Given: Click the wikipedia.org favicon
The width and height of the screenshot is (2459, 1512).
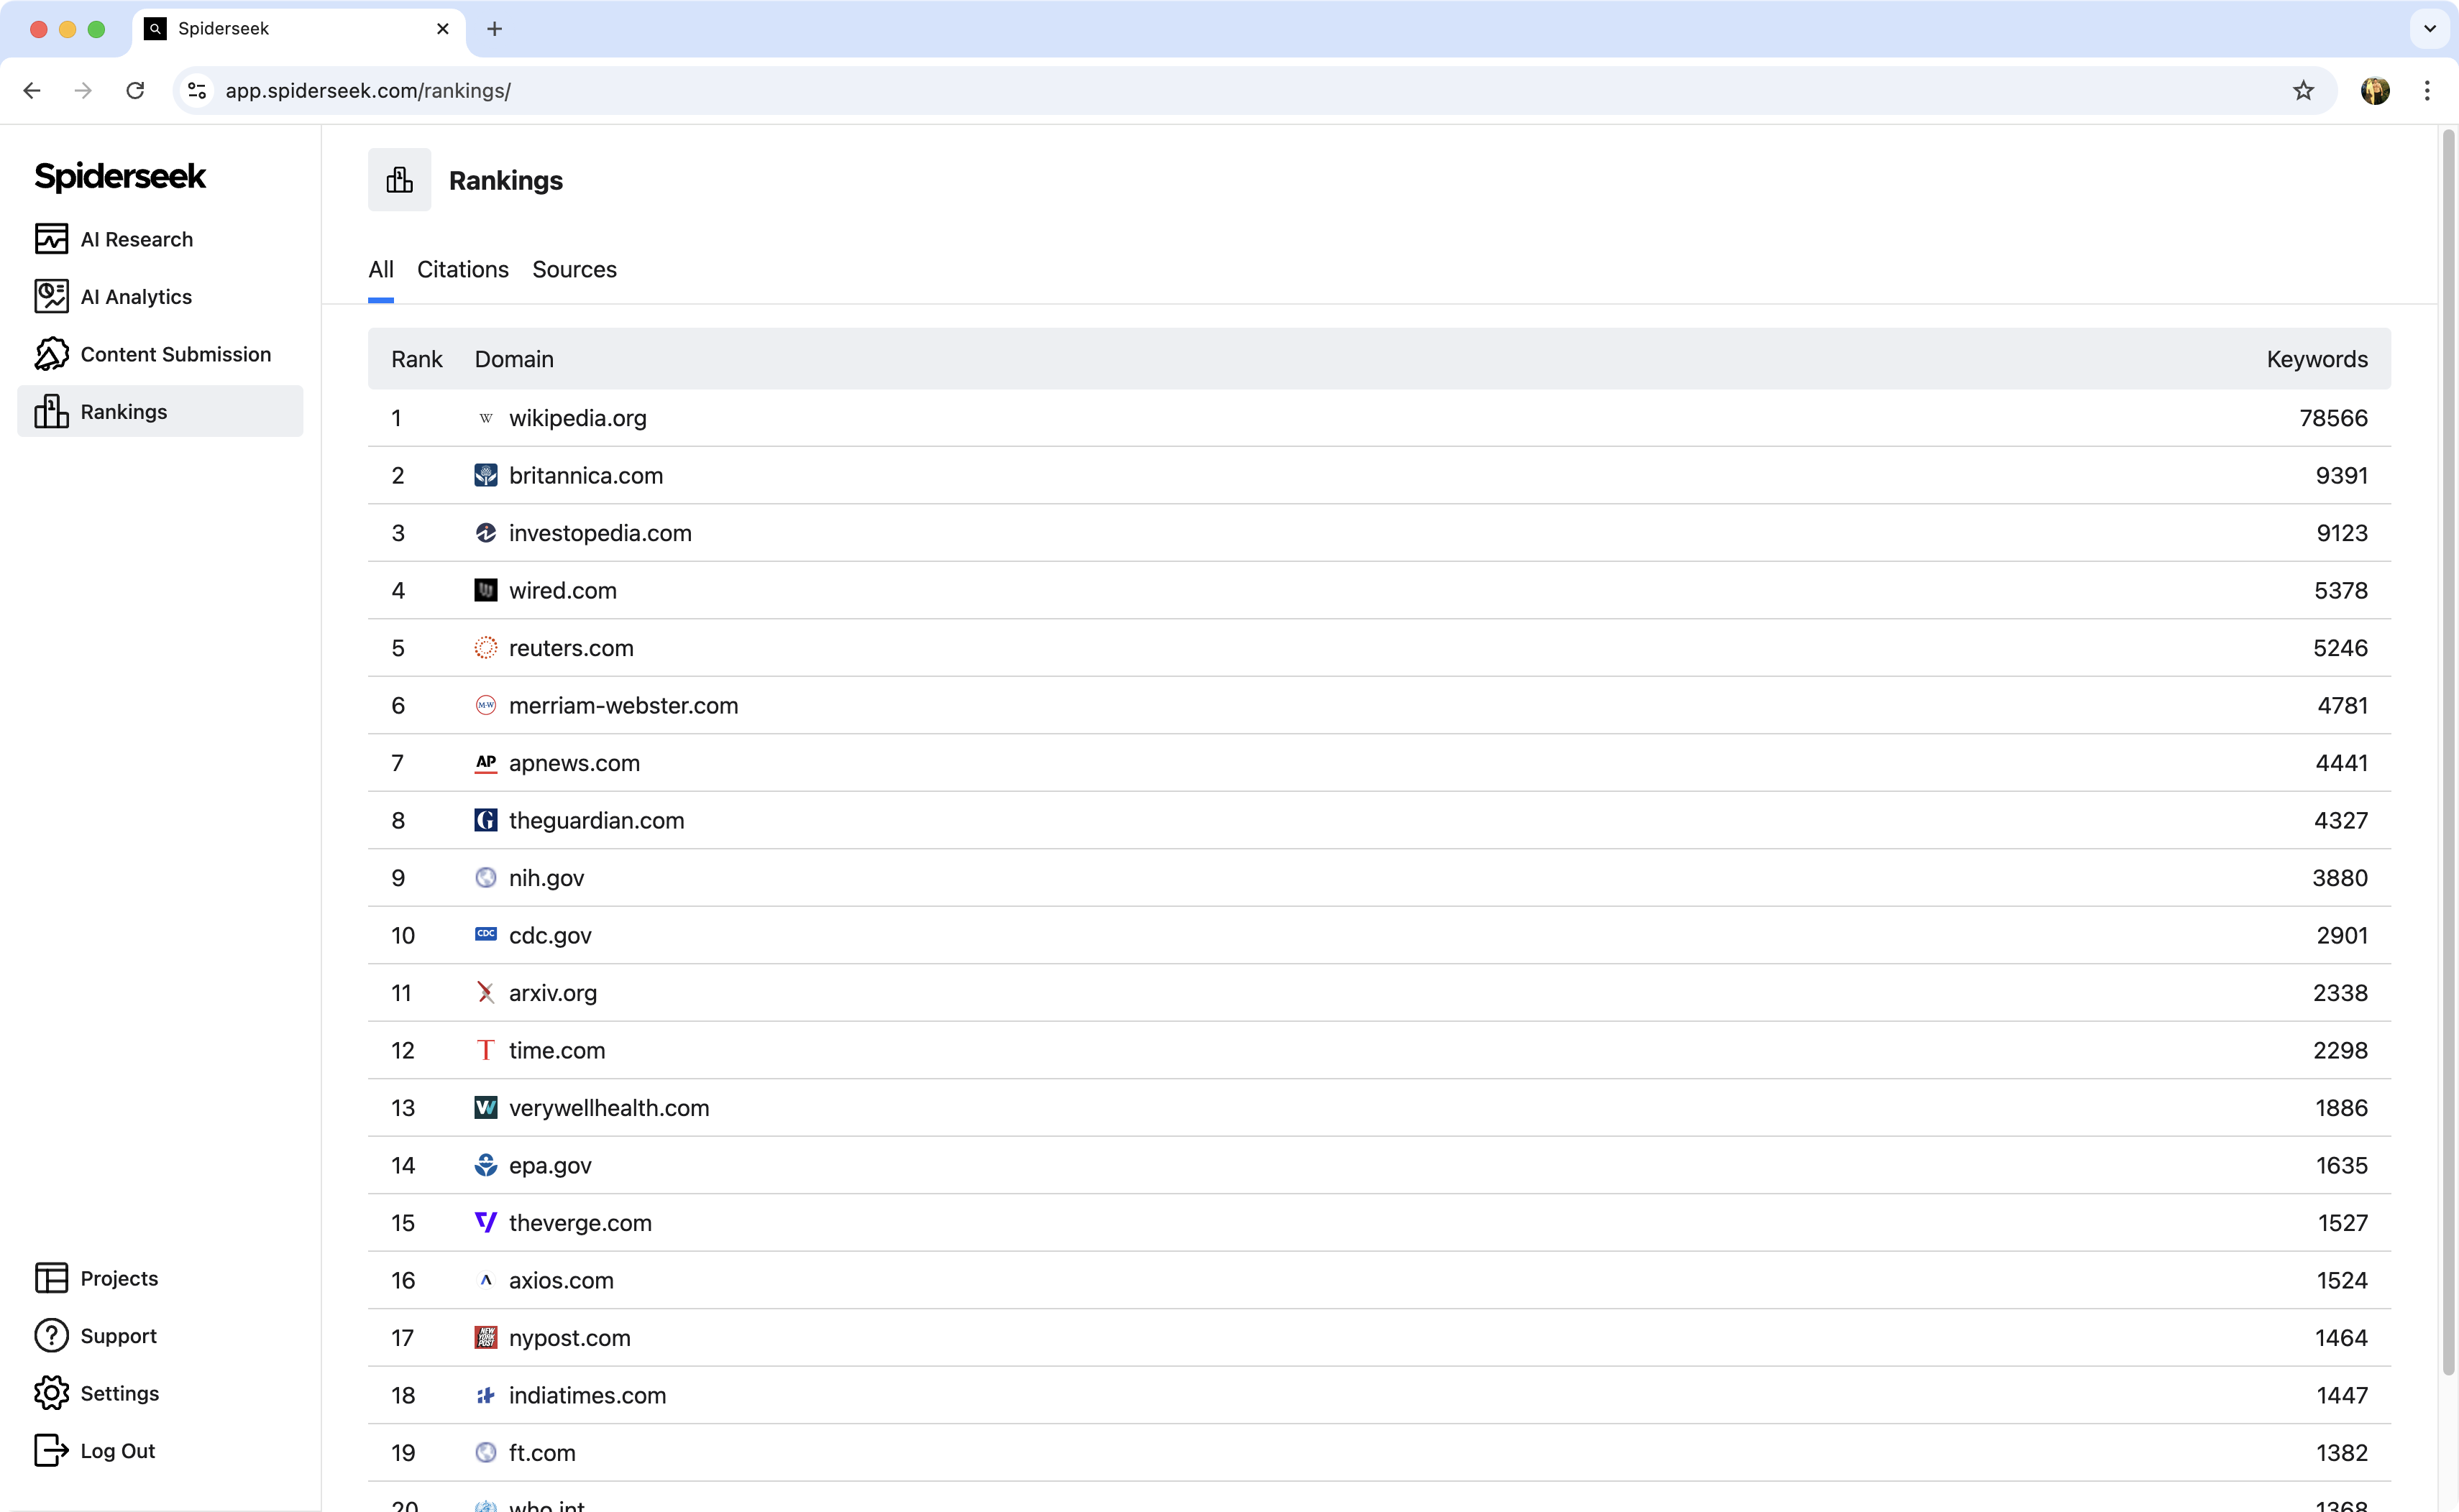Looking at the screenshot, I should [x=485, y=418].
